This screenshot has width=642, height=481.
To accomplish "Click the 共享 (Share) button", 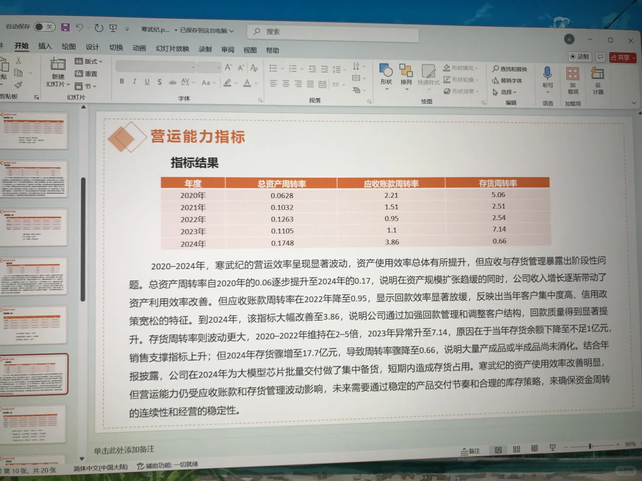I will pos(622,57).
